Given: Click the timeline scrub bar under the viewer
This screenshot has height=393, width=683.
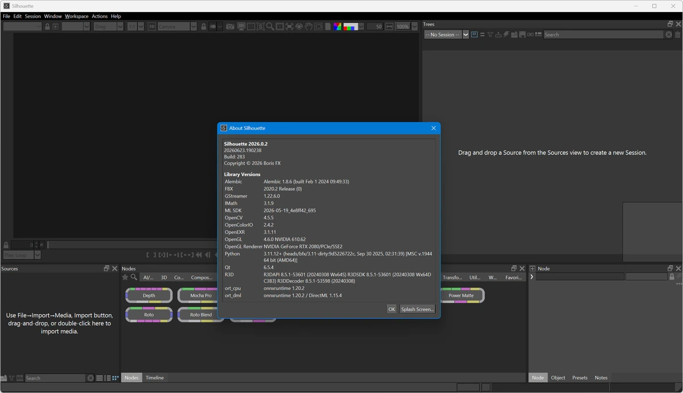Looking at the screenshot, I should 131,245.
